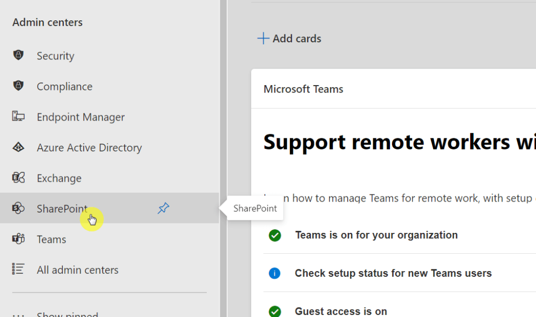This screenshot has height=317, width=536.
Task: Click green check next to Teams is on
Action: [275, 236]
